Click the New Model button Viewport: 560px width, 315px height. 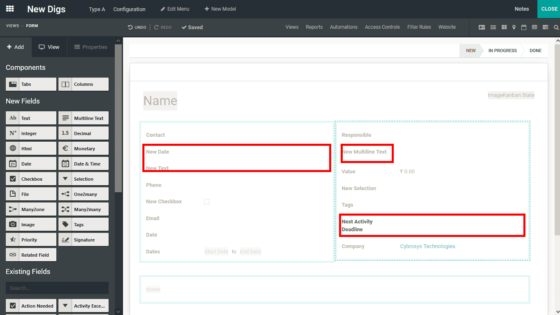[220, 9]
